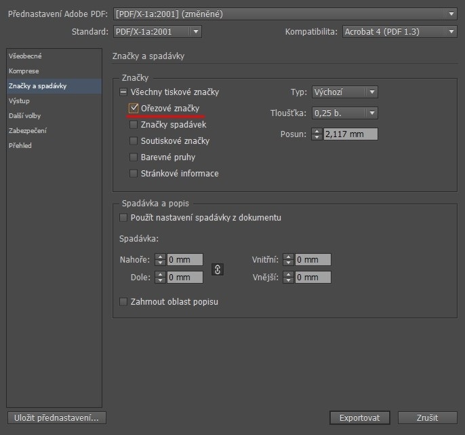The width and height of the screenshot is (465, 435).
Task: Open the Přehled section
Action: (54, 145)
